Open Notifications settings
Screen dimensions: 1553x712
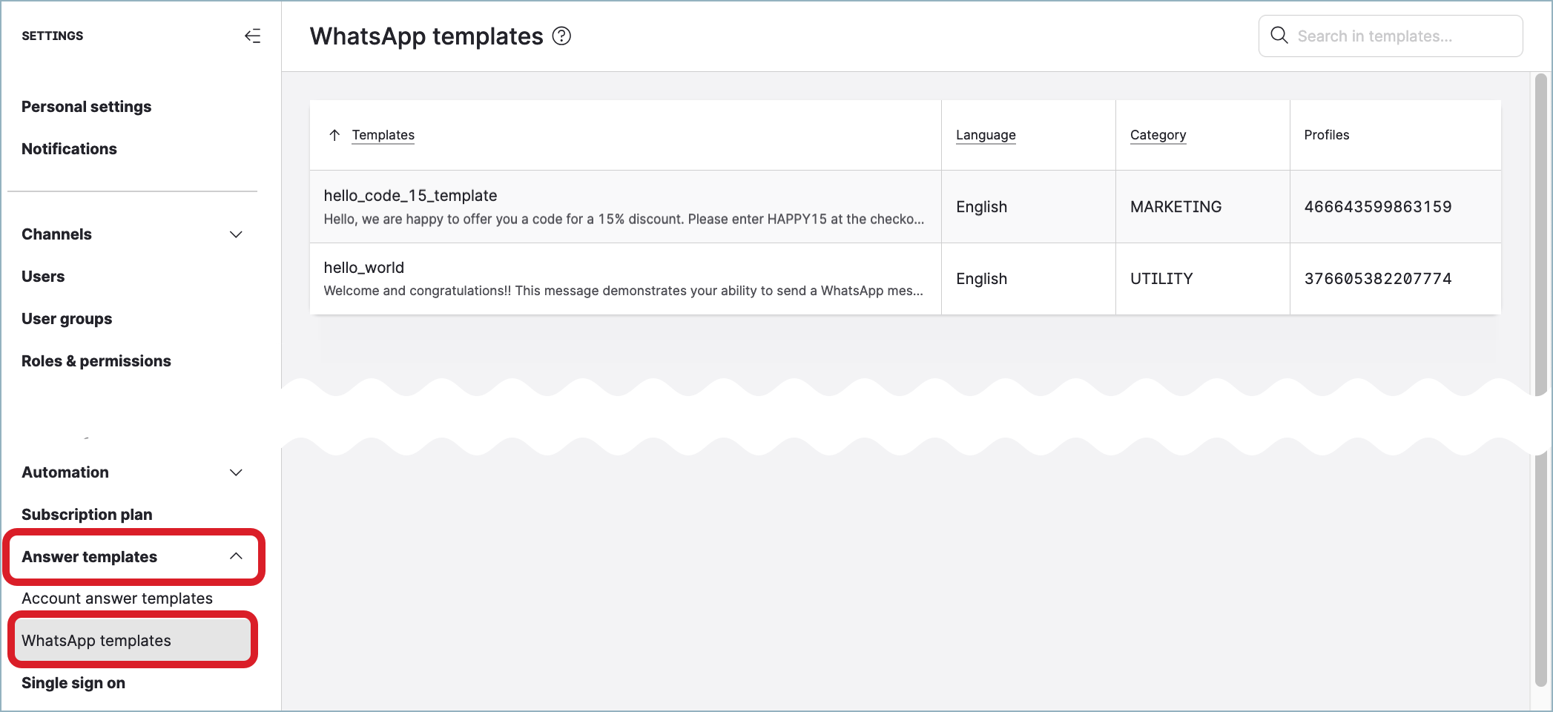tap(69, 148)
